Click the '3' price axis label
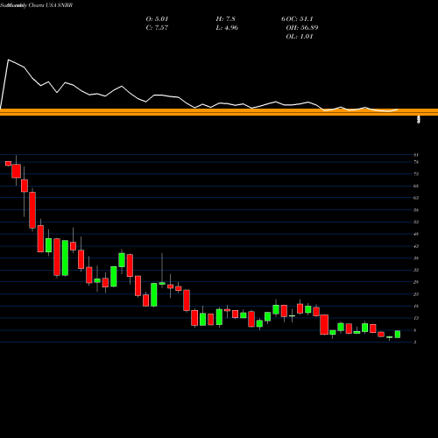The image size is (438, 438). click(x=415, y=343)
